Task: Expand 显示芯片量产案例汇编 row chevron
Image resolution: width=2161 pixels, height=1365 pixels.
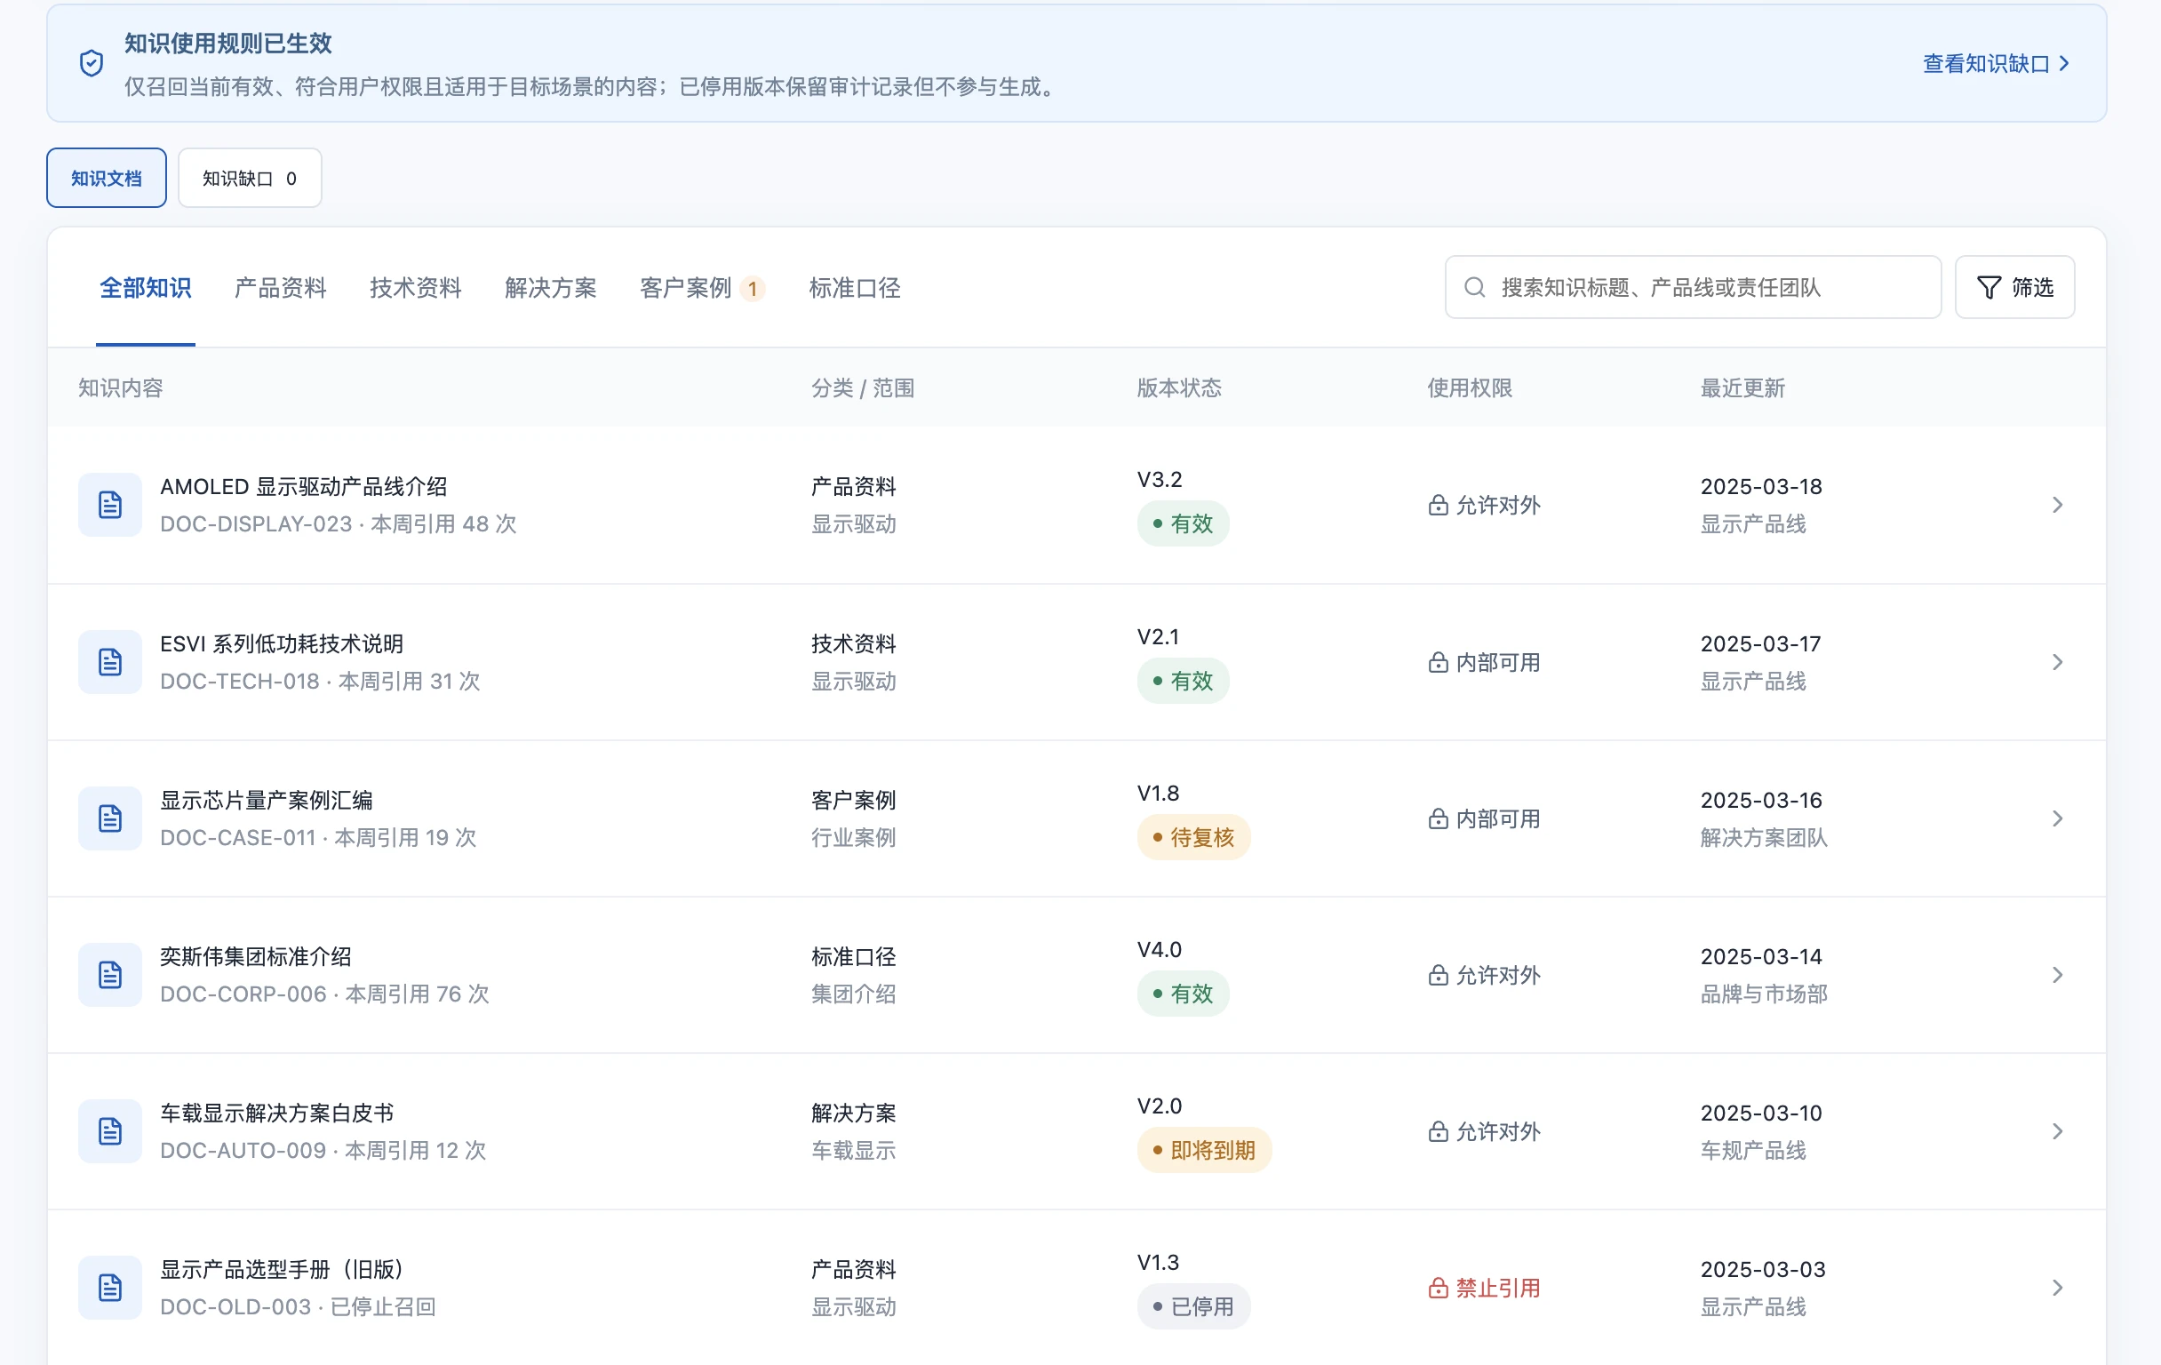Action: click(2058, 818)
